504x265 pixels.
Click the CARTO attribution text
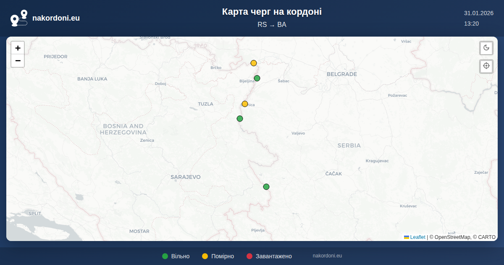tap(486, 237)
